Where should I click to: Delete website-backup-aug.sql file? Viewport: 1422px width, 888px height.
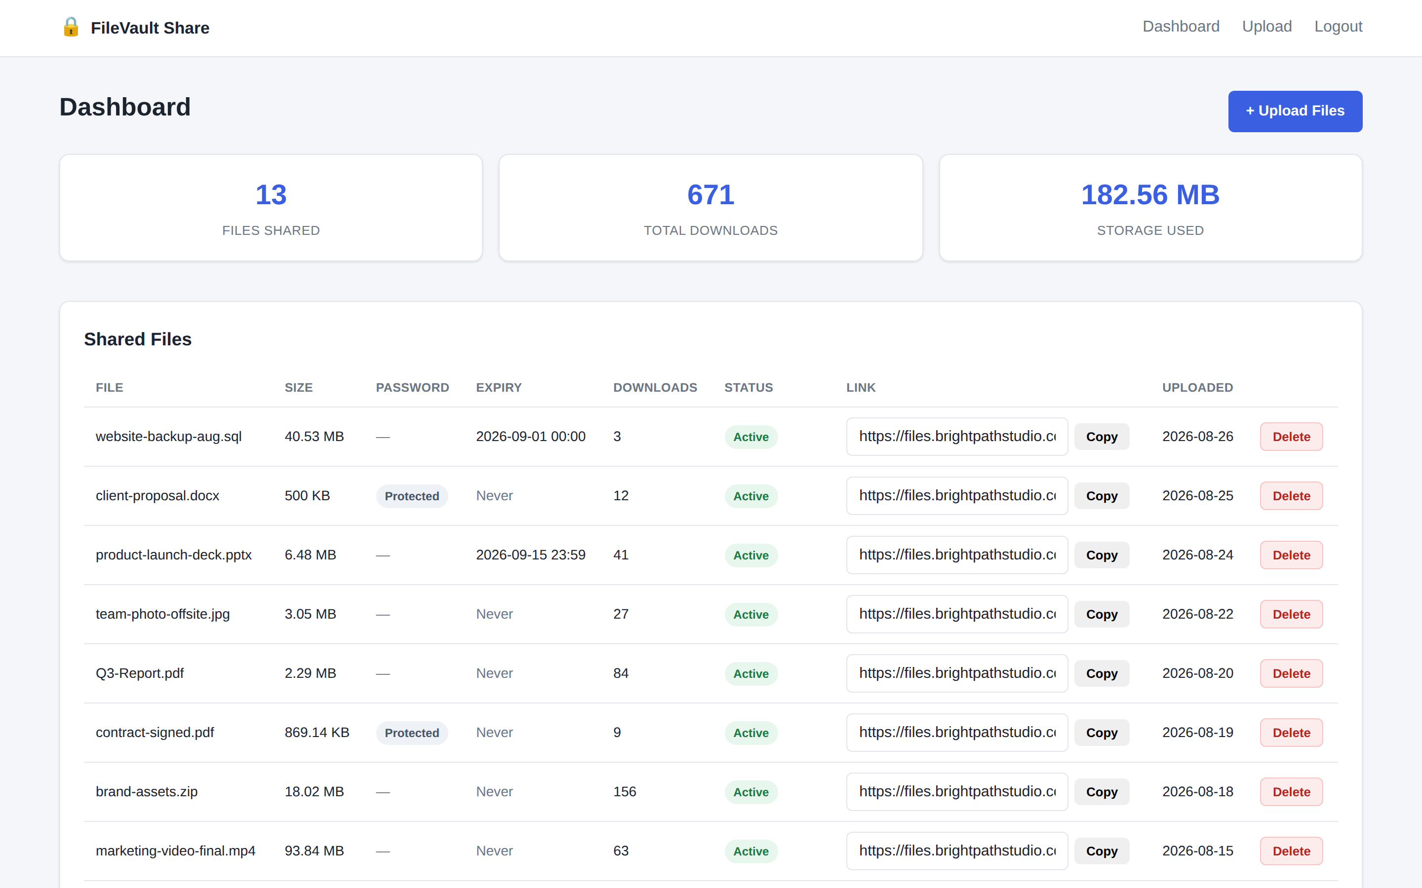[x=1292, y=437]
